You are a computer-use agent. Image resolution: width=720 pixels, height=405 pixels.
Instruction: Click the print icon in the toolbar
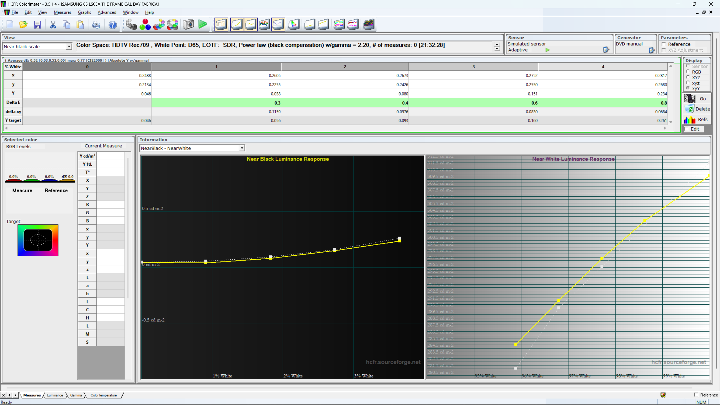coord(96,25)
